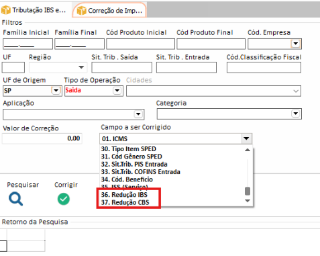Click the Família Inicial input field
This screenshot has height=256, width=320.
pyautogui.click(x=28, y=44)
